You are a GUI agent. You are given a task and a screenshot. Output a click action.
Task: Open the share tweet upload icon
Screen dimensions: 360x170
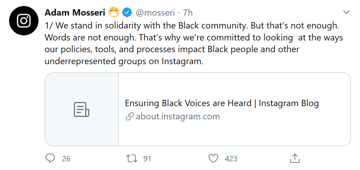295,158
